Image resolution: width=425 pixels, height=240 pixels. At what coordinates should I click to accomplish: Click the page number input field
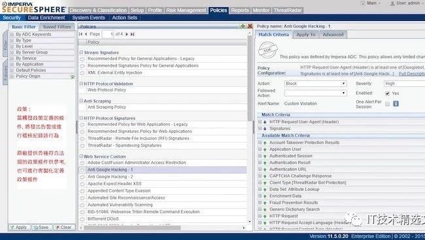pos(108,34)
